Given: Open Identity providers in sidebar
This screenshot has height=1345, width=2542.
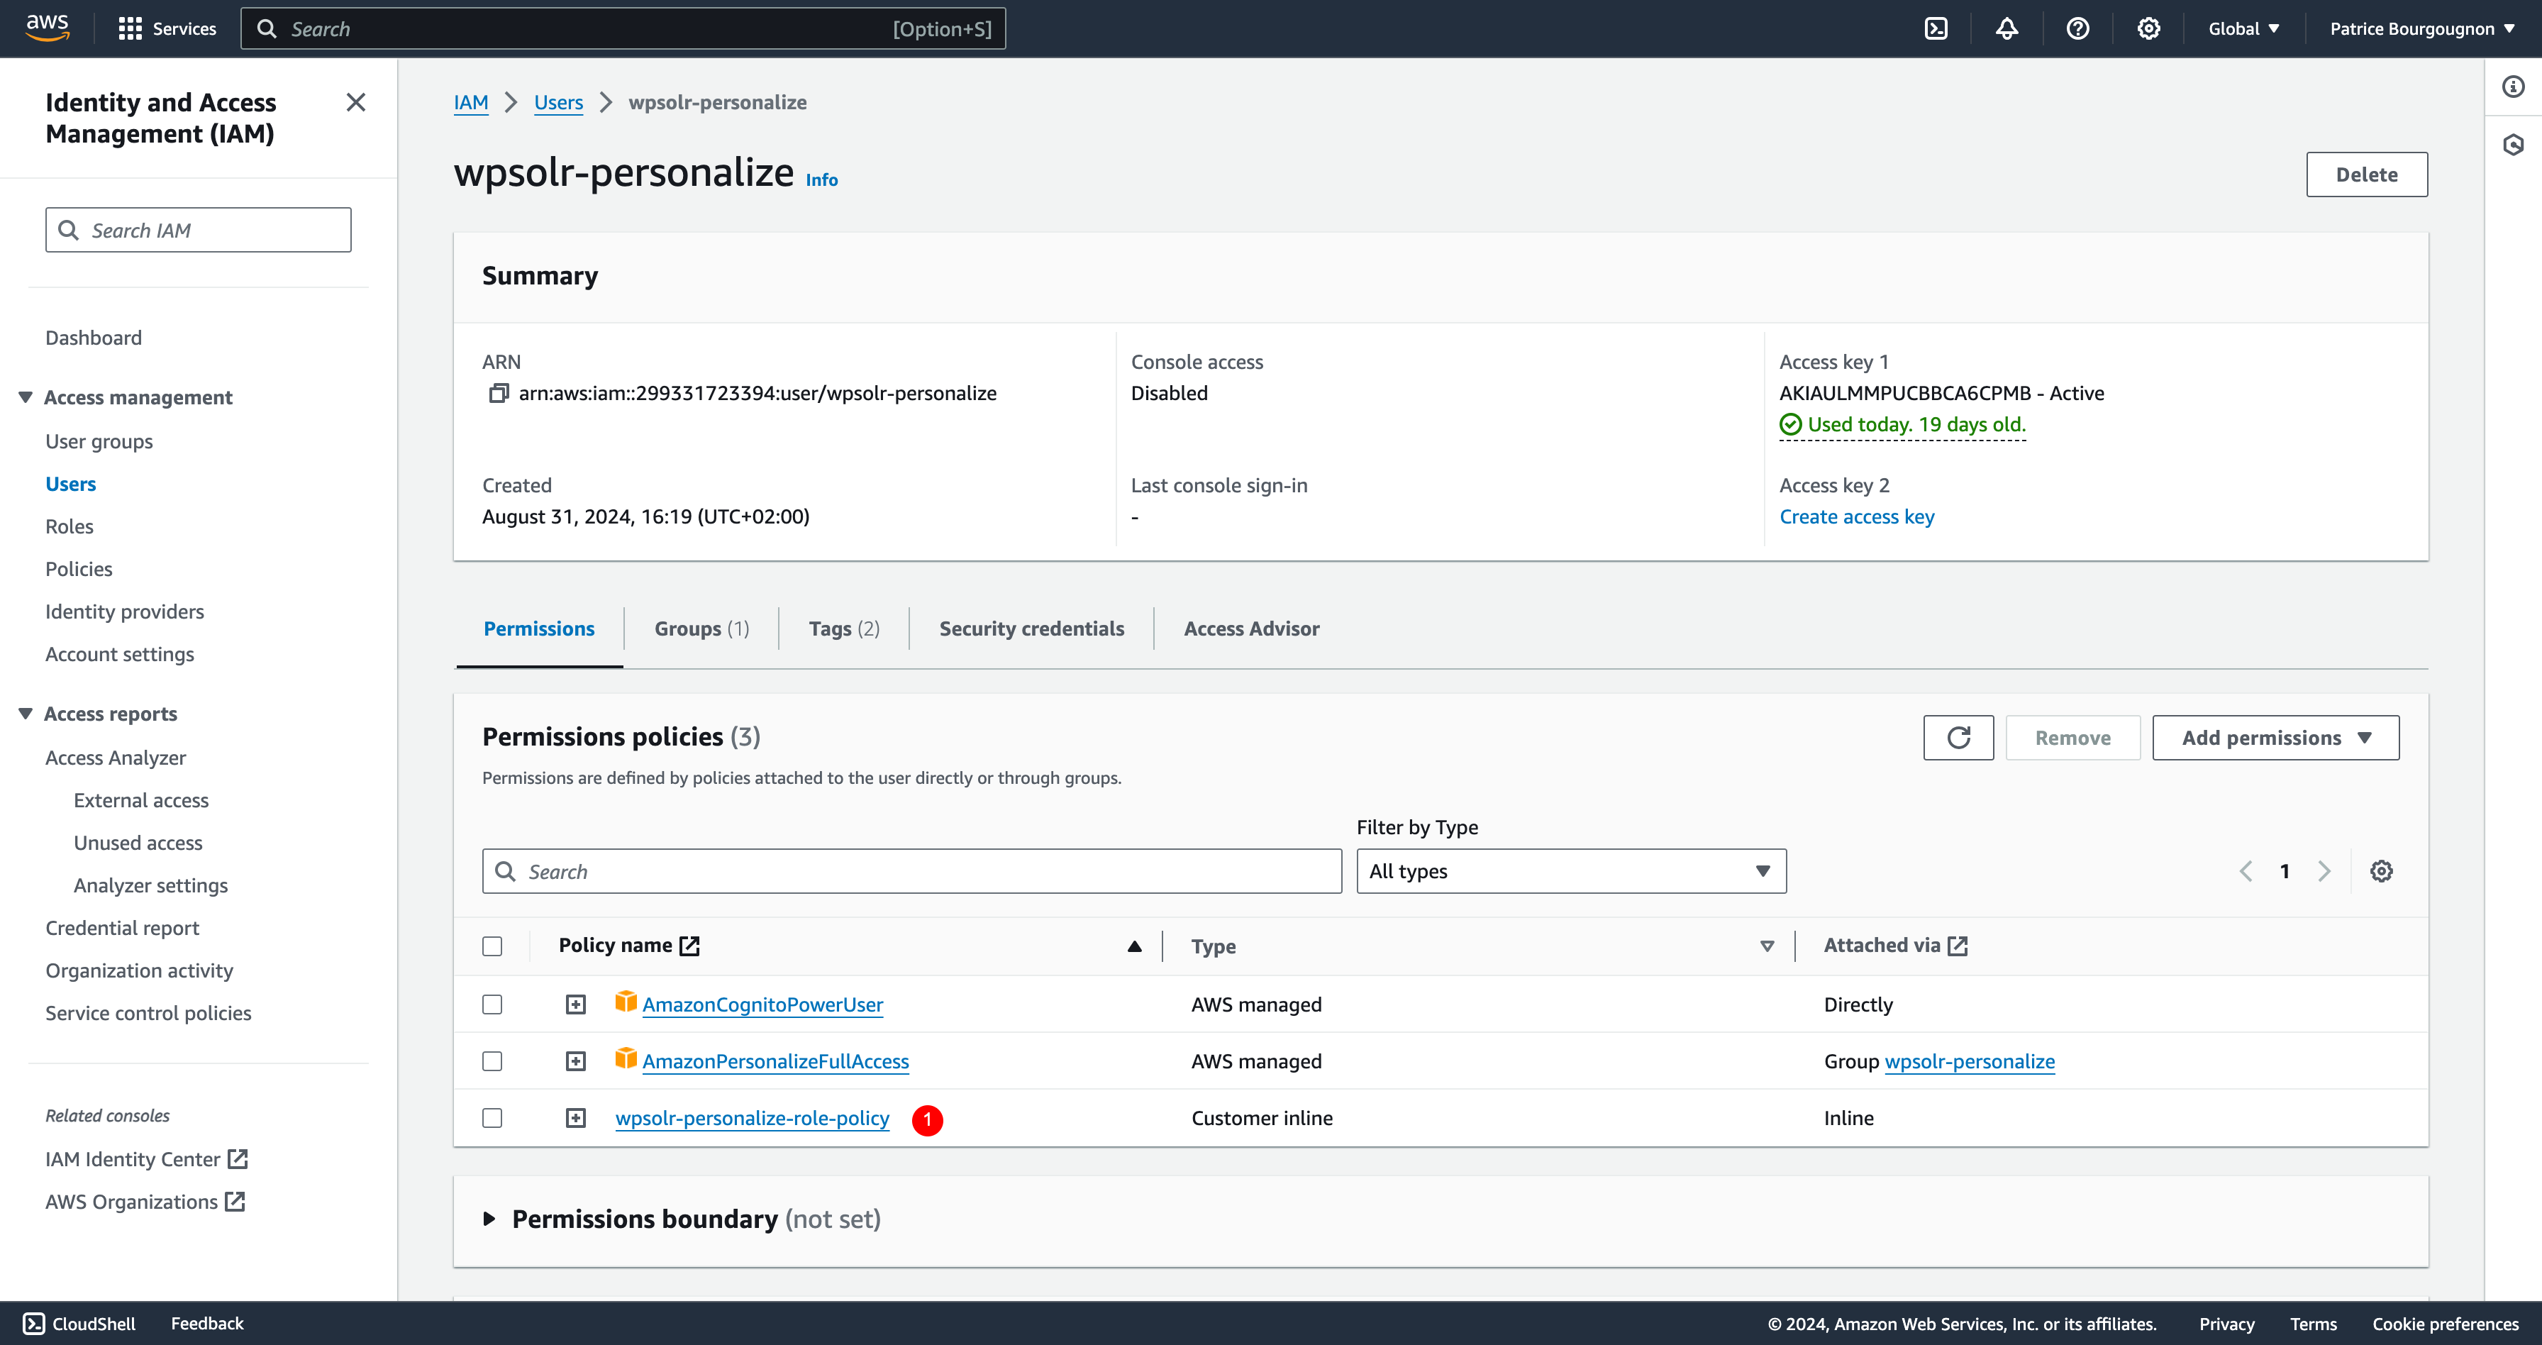Looking at the screenshot, I should pos(124,611).
